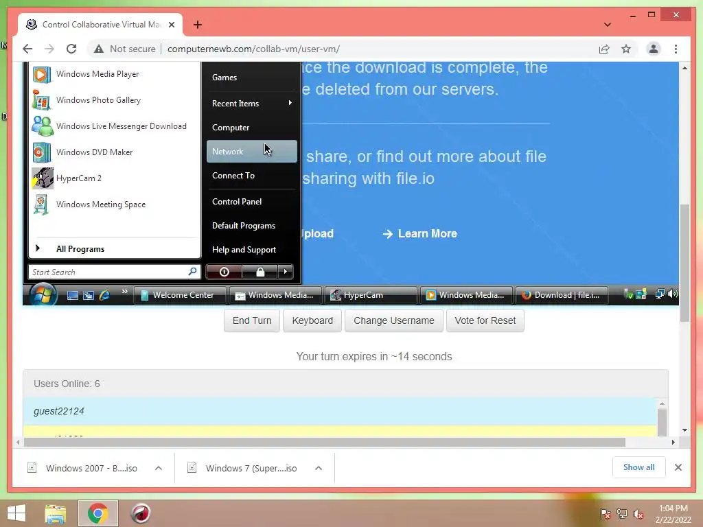This screenshot has height=527, width=703.
Task: Reload the collab-vm page
Action: click(71, 49)
